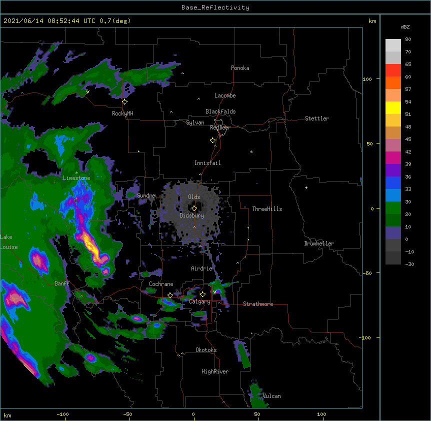
Task: Select the yellow 54 dBZ legend color
Action: coord(393,107)
